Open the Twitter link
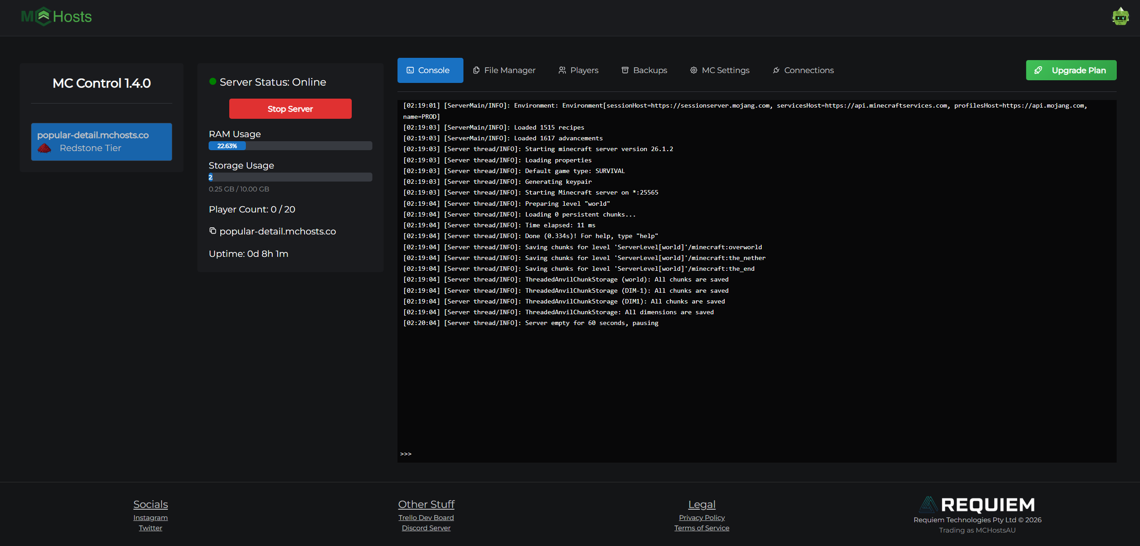The image size is (1140, 546). [150, 528]
